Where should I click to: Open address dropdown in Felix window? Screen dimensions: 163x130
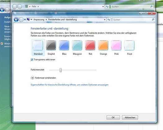pos(103,7)
